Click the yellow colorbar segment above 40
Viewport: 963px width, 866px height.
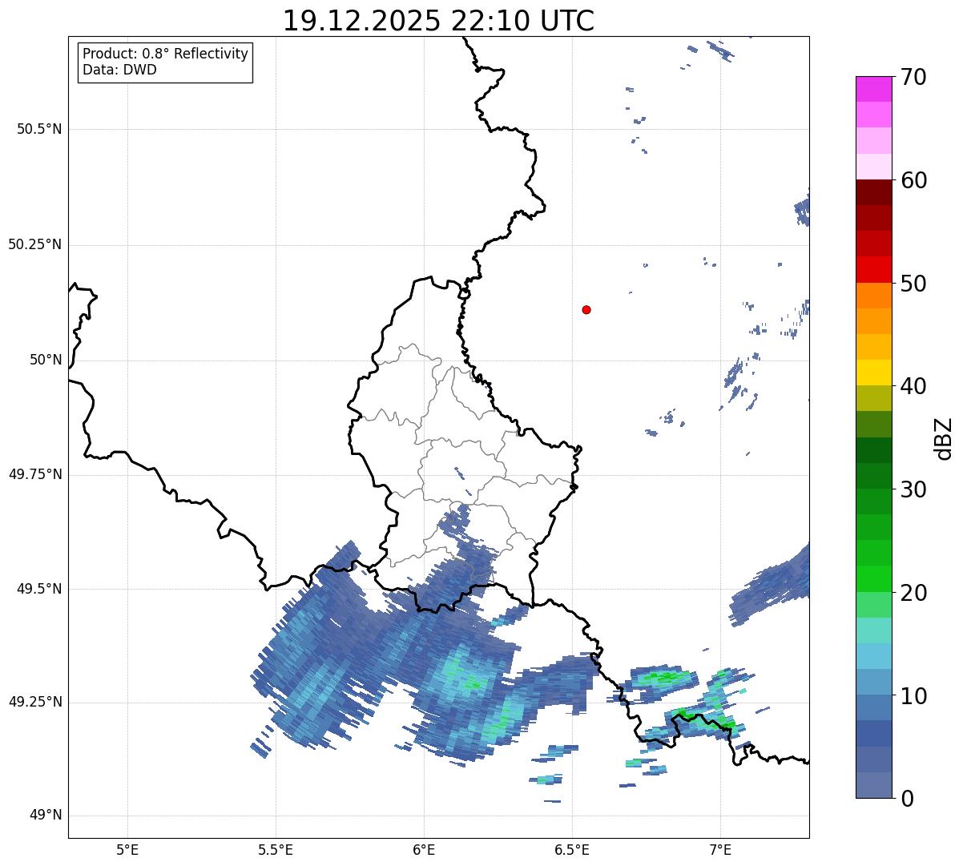[874, 373]
